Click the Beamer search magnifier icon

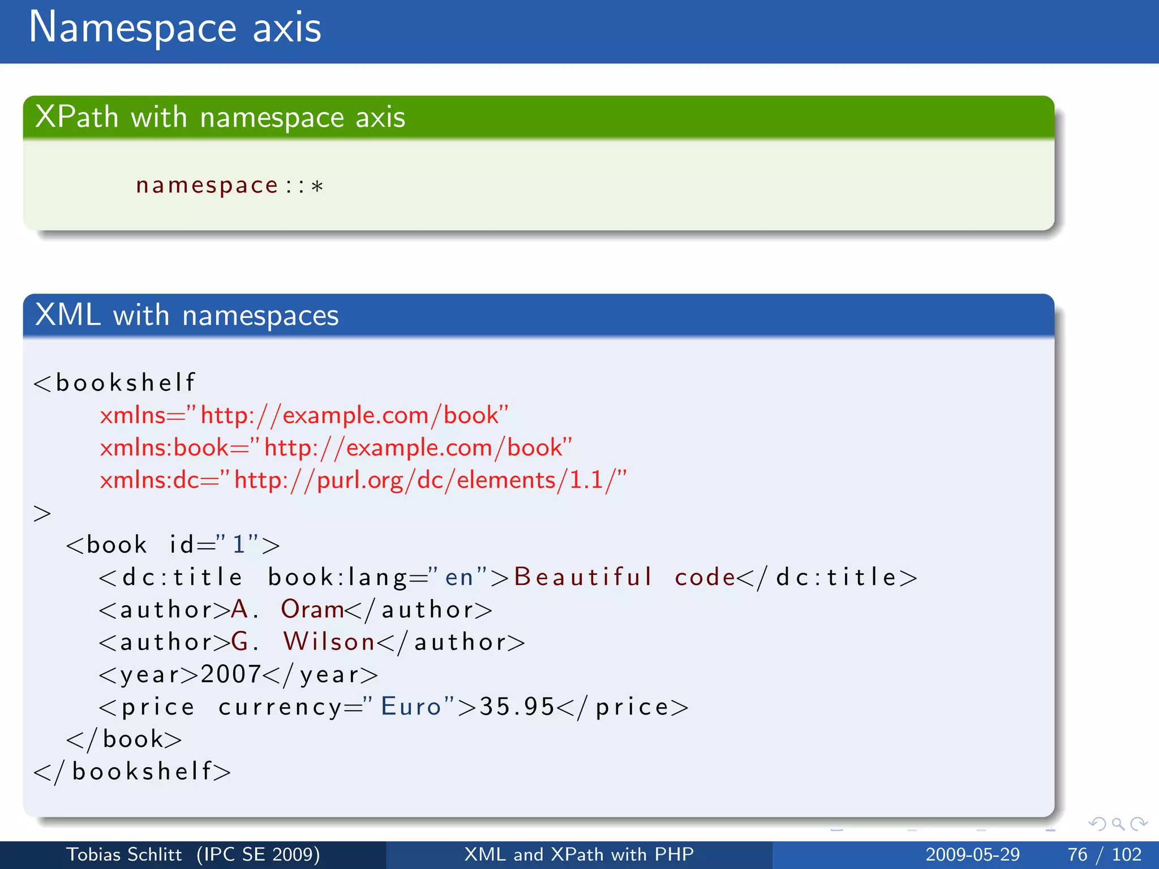pyautogui.click(x=1118, y=824)
